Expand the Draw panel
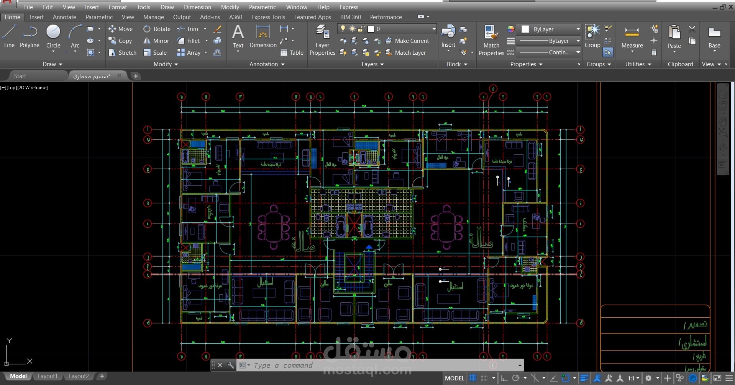This screenshot has height=385, width=735. [52, 64]
